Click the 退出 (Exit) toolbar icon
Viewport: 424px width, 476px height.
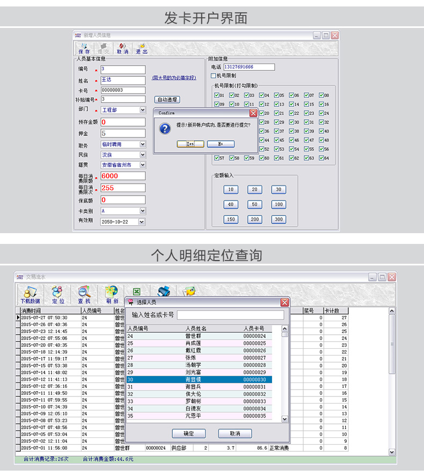tap(142, 48)
